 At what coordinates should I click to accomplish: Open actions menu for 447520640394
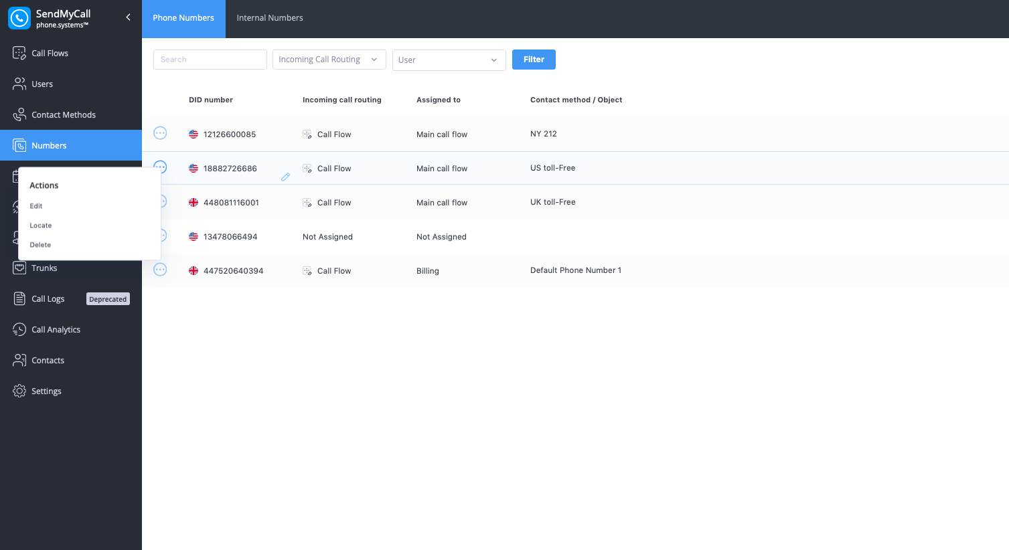[x=160, y=270]
